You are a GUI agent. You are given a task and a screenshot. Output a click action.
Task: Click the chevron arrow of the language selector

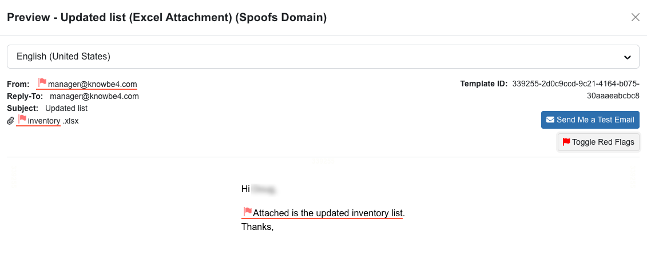tap(628, 57)
